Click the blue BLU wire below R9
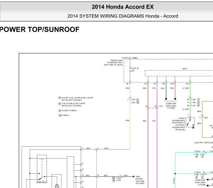Screen dimensions: 213x188 166,91
